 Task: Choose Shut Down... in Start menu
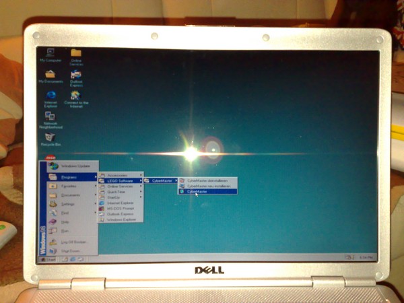(73, 251)
